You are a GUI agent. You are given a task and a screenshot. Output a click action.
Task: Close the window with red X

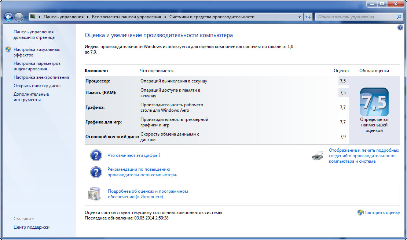[x=396, y=4]
